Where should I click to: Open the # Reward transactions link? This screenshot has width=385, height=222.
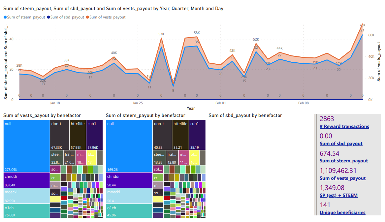click(344, 126)
